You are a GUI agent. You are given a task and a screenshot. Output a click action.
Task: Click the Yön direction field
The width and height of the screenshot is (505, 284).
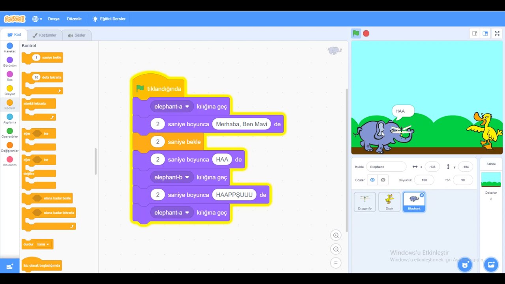tap(463, 180)
